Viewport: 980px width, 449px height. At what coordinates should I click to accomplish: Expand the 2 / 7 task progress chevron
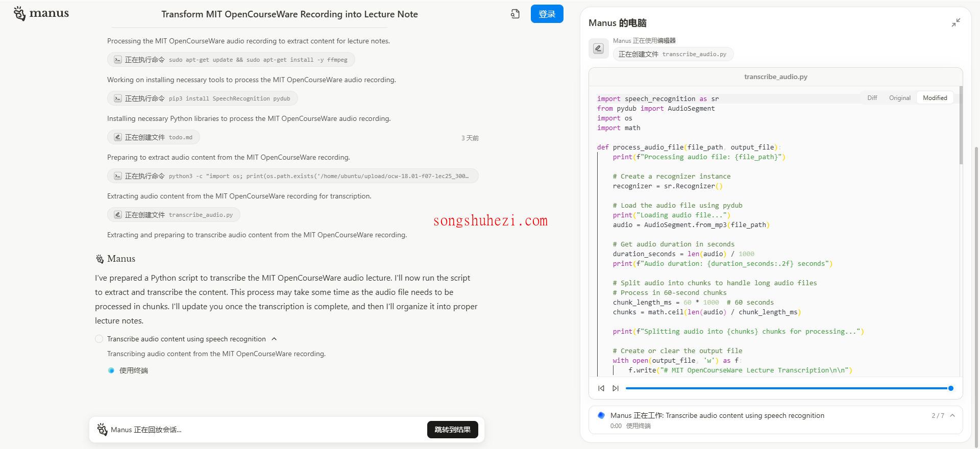[952, 415]
